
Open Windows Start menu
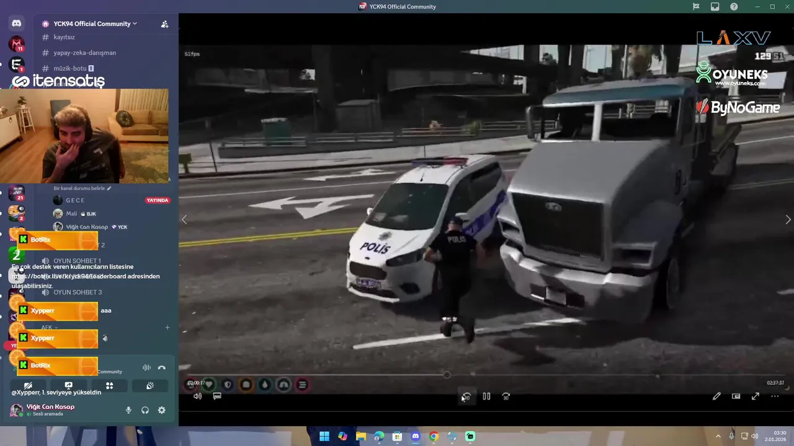324,436
